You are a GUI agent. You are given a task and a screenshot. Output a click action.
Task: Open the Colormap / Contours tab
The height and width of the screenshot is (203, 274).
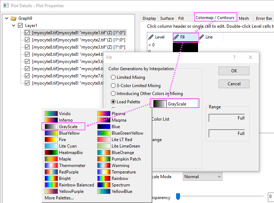click(215, 18)
